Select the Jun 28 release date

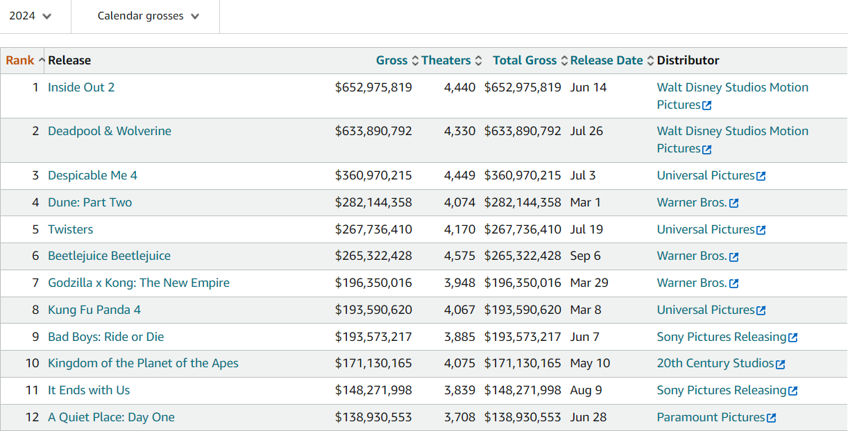pos(588,417)
